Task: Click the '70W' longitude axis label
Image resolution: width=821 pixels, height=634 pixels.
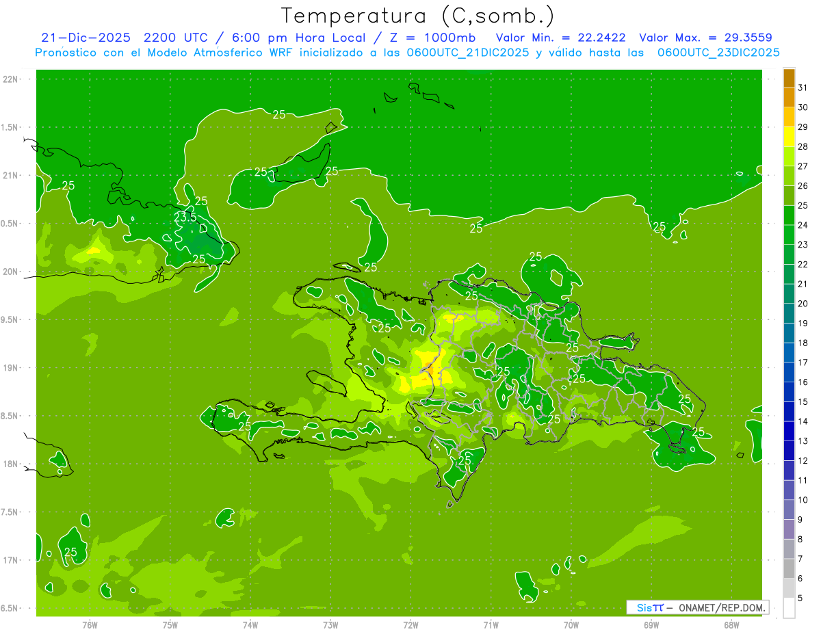Action: point(571,624)
